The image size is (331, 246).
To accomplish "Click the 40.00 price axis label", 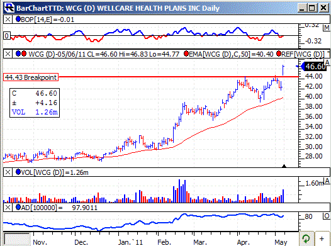I will coord(314,96).
